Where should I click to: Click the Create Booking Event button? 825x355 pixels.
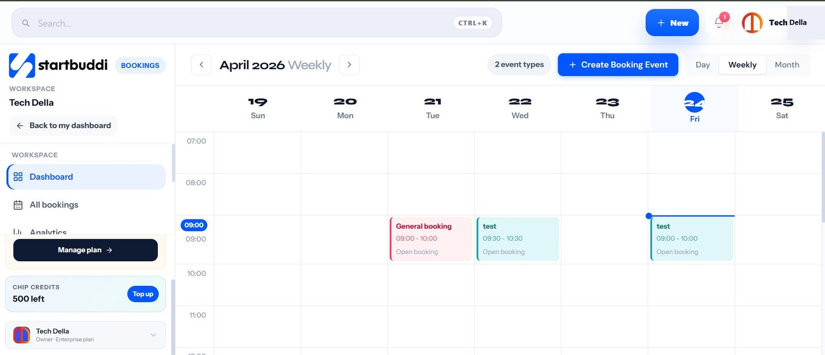coord(617,64)
